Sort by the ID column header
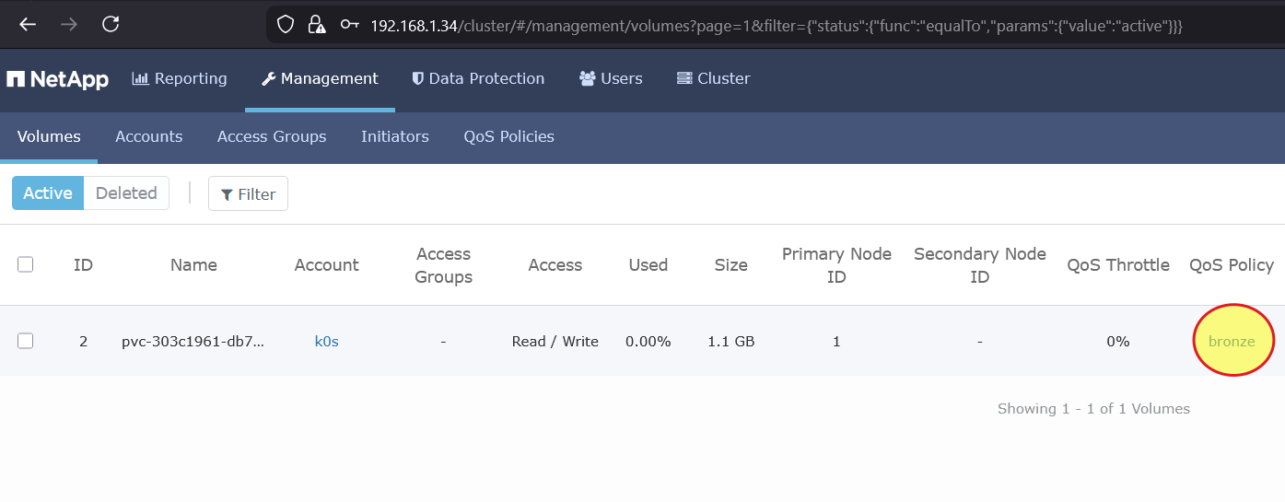 [83, 265]
